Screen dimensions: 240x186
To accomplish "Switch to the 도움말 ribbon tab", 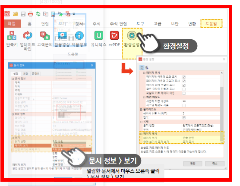I will [212, 24].
